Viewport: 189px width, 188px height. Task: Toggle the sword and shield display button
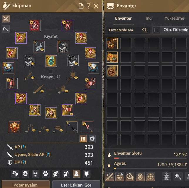pyautogui.click(x=83, y=139)
